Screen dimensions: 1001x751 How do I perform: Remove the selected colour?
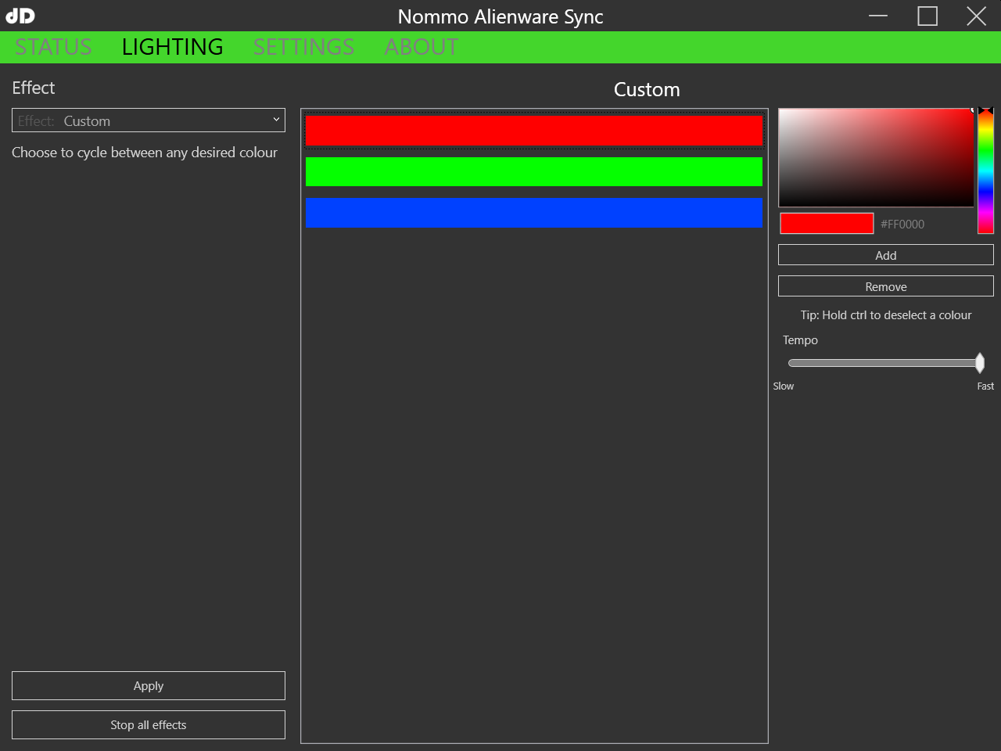pyautogui.click(x=885, y=286)
